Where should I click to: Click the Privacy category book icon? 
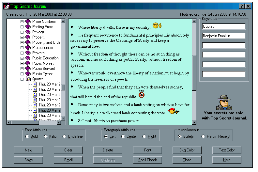tap(28, 32)
